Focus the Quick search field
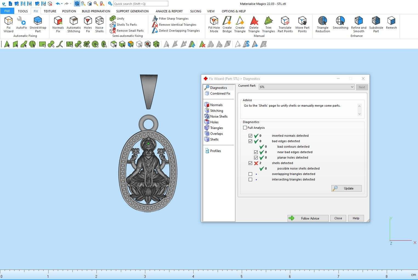Image resolution: width=418 pixels, height=280 pixels. 141,4
